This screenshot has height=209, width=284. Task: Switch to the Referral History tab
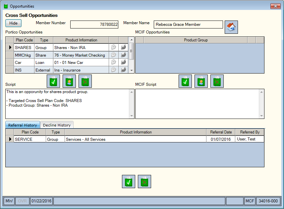[x=23, y=125]
